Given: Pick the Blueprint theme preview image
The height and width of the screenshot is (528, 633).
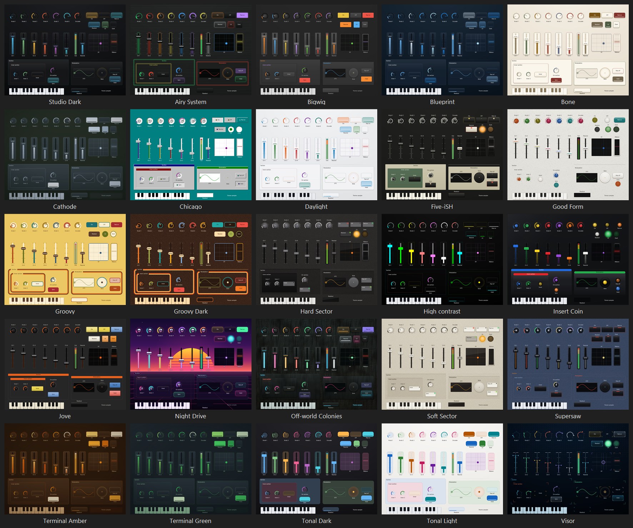Looking at the screenshot, I should coord(442,50).
